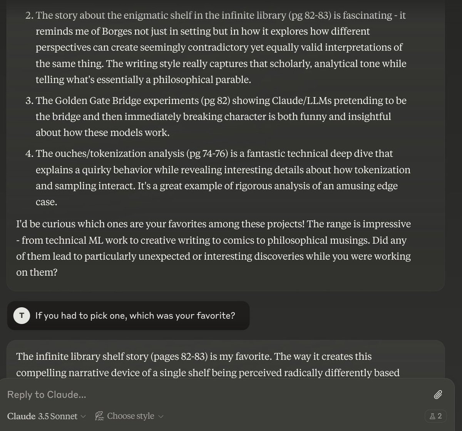Click the chevron next to Claude 3.5 Sonnet
The height and width of the screenshot is (431, 462).
point(83,416)
